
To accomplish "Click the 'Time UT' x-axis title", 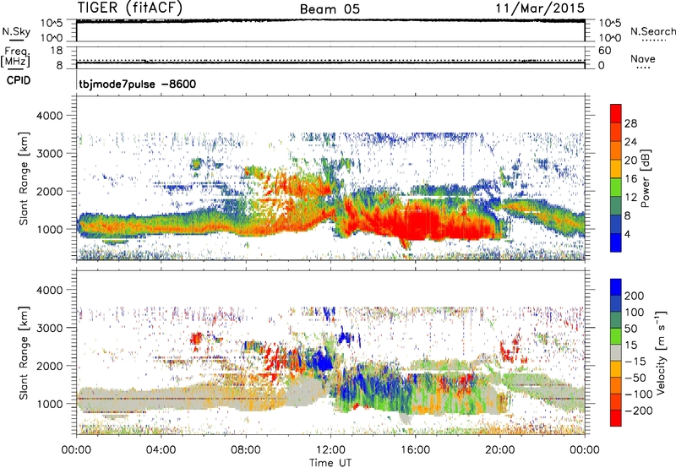I will coord(330,463).
